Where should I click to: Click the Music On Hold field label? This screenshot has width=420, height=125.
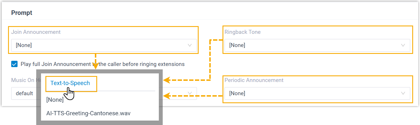(x=23, y=80)
